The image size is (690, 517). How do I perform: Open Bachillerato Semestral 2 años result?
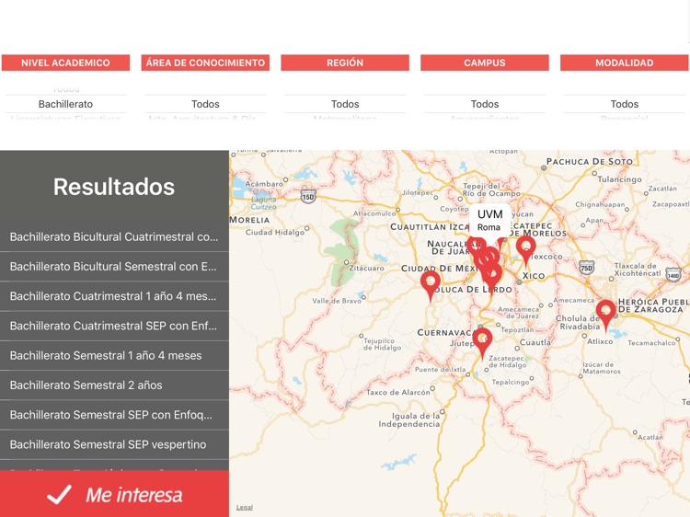click(114, 385)
